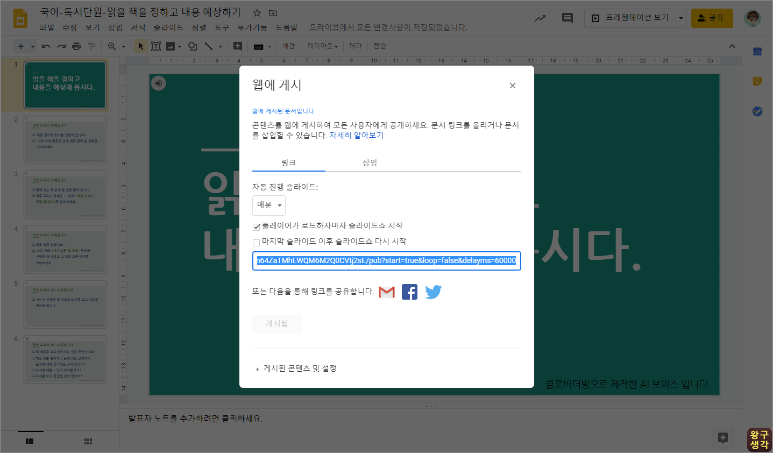The image size is (773, 453).
Task: Click the Google Slides home logo
Action: pos(20,18)
